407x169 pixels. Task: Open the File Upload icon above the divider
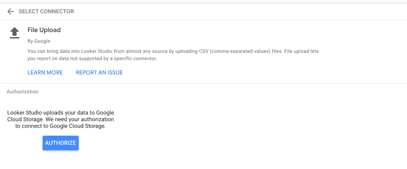(14, 32)
